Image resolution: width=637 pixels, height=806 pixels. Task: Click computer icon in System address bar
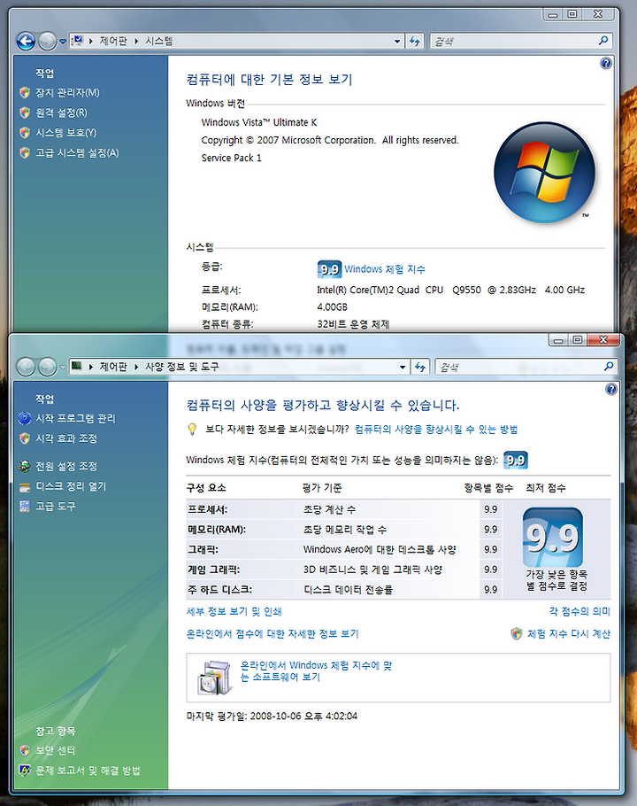tap(78, 40)
